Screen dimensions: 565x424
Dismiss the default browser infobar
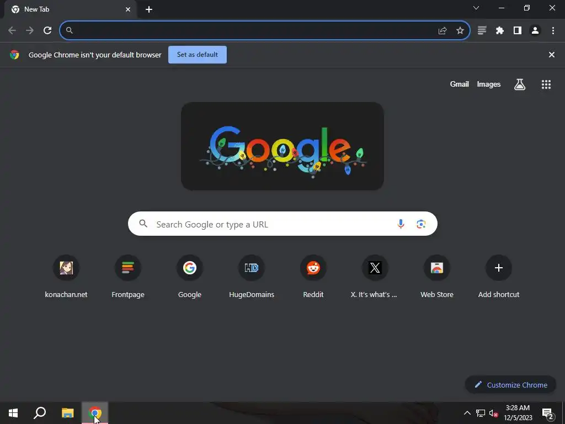pos(552,55)
